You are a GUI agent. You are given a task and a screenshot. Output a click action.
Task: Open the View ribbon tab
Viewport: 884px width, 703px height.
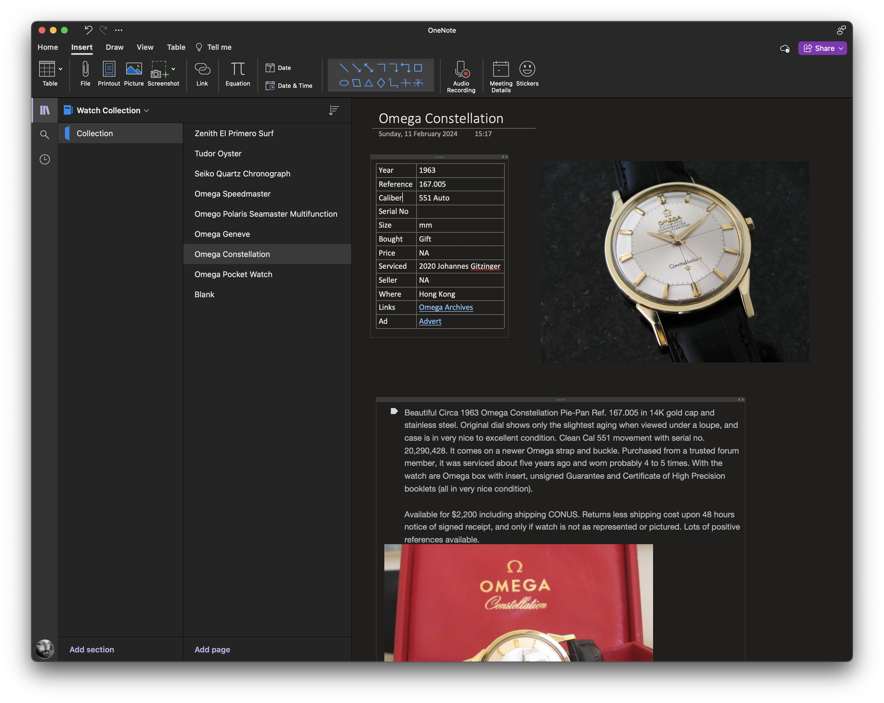(145, 47)
